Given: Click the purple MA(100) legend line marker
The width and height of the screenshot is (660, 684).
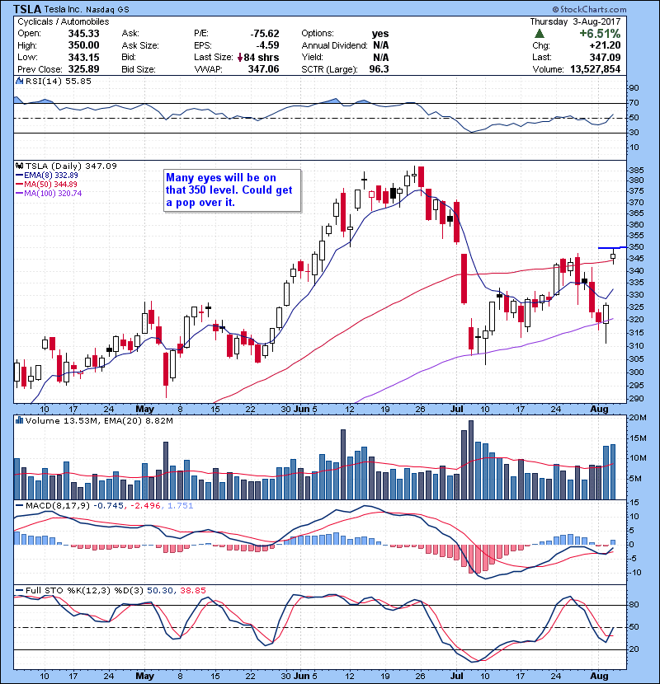Looking at the screenshot, I should (19, 193).
